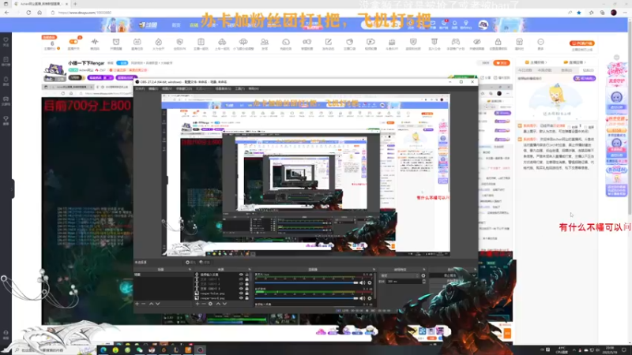
Task: Expand the left orange arrow link above contribution tabs
Action: 536,62
